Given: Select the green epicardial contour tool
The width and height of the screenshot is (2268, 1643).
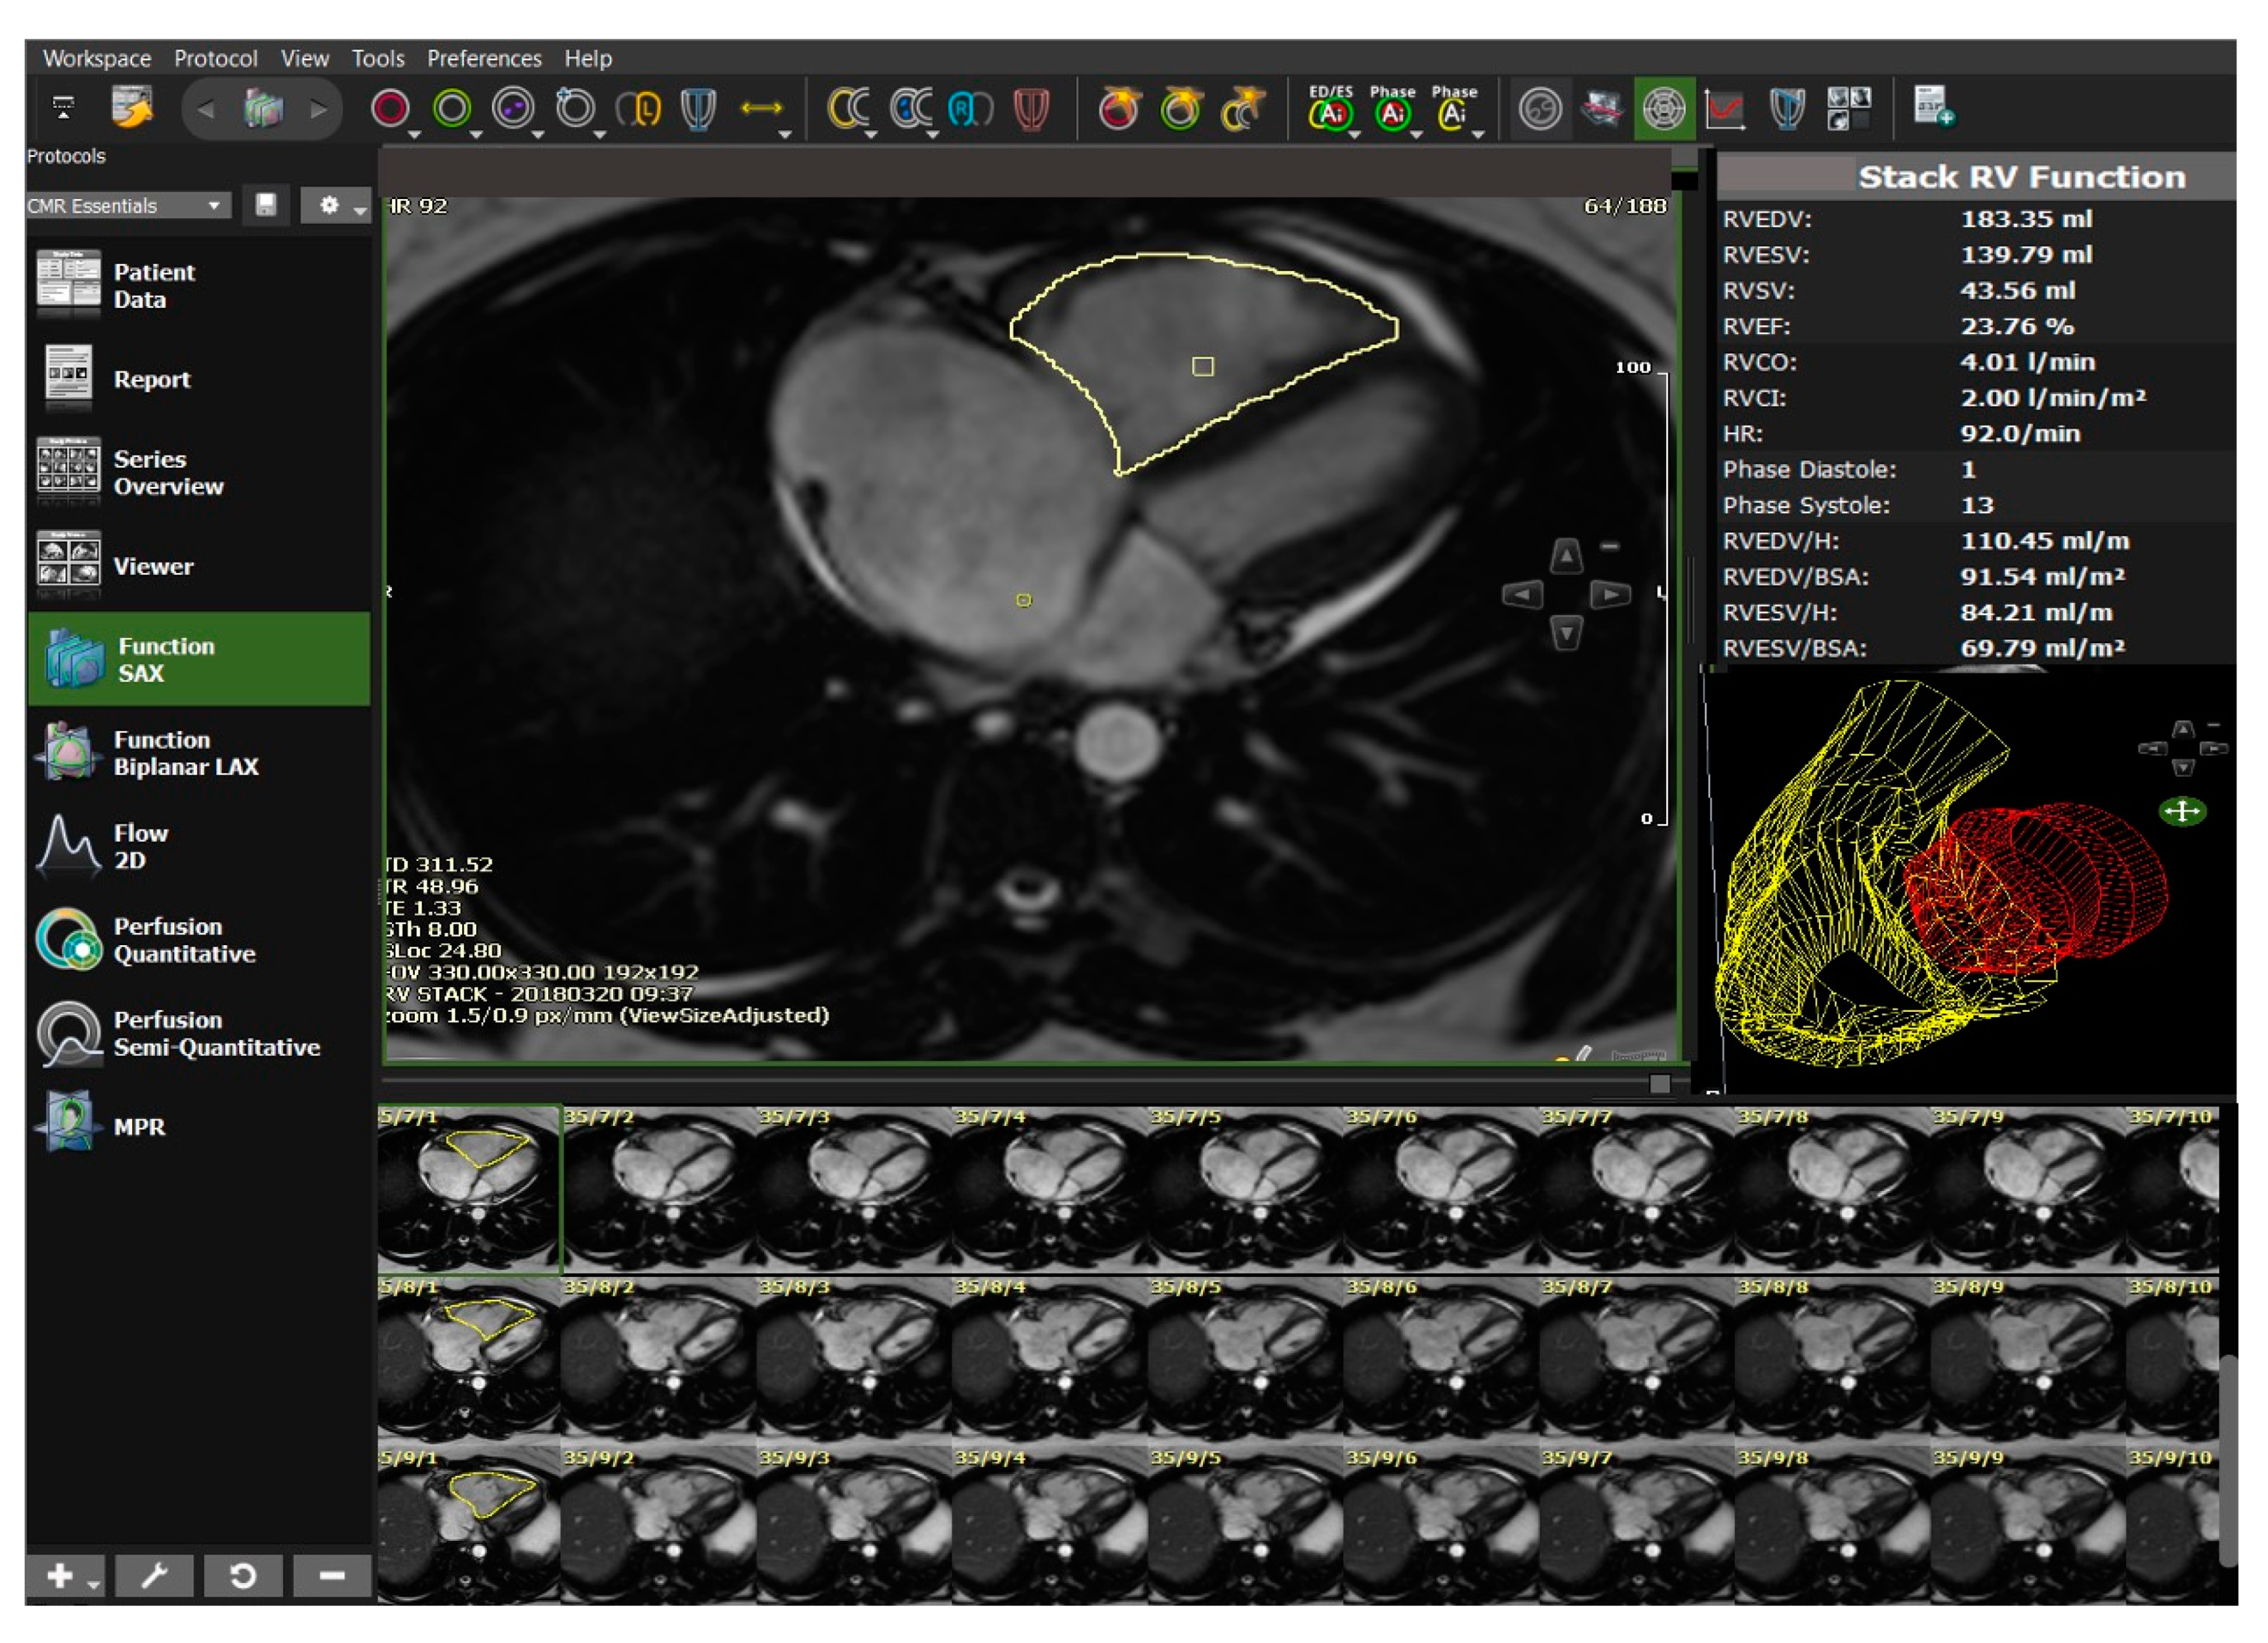Looking at the screenshot, I should pyautogui.click(x=455, y=107).
